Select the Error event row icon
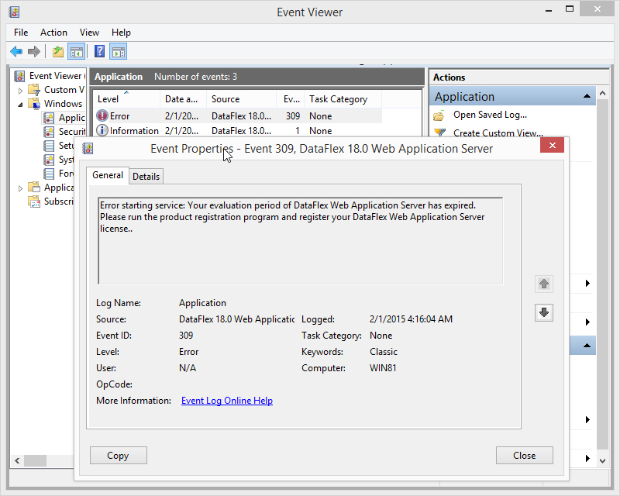Image resolution: width=620 pixels, height=496 pixels. [102, 115]
